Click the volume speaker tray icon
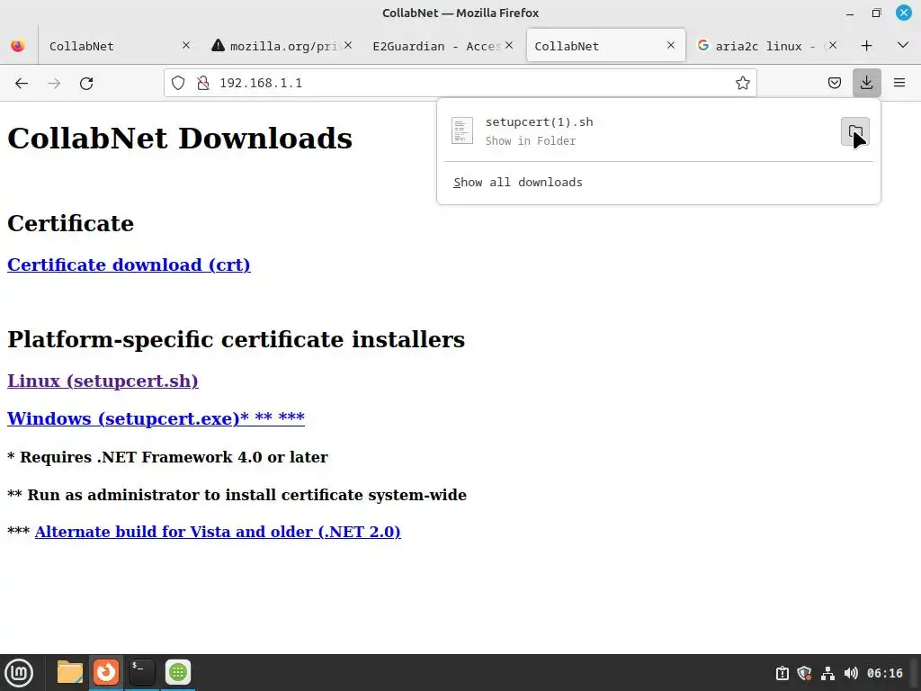 click(851, 673)
